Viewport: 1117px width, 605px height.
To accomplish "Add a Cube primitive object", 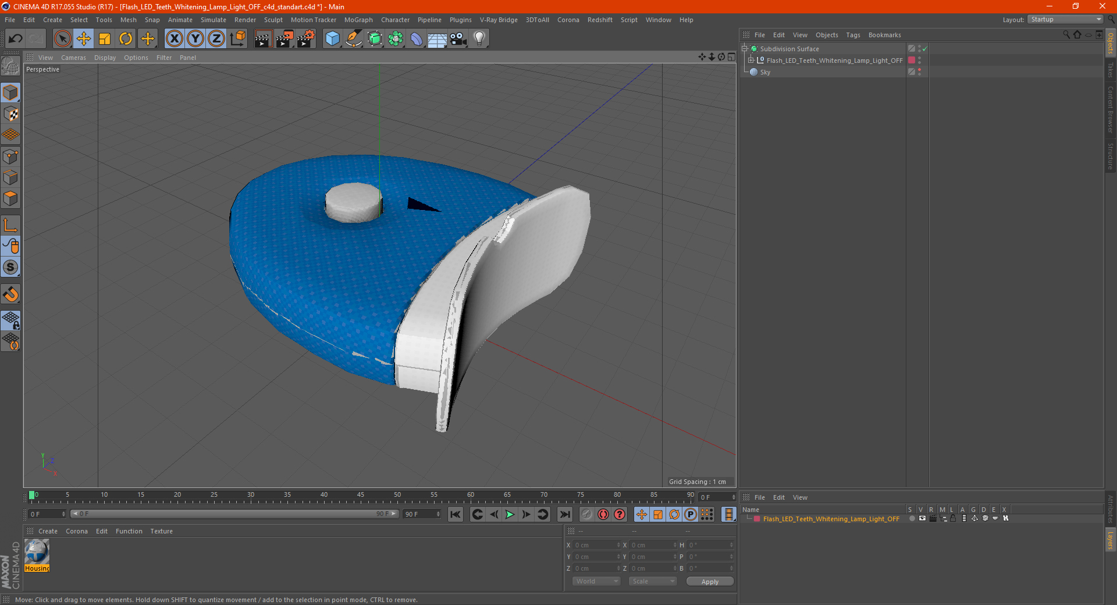I will pos(332,39).
